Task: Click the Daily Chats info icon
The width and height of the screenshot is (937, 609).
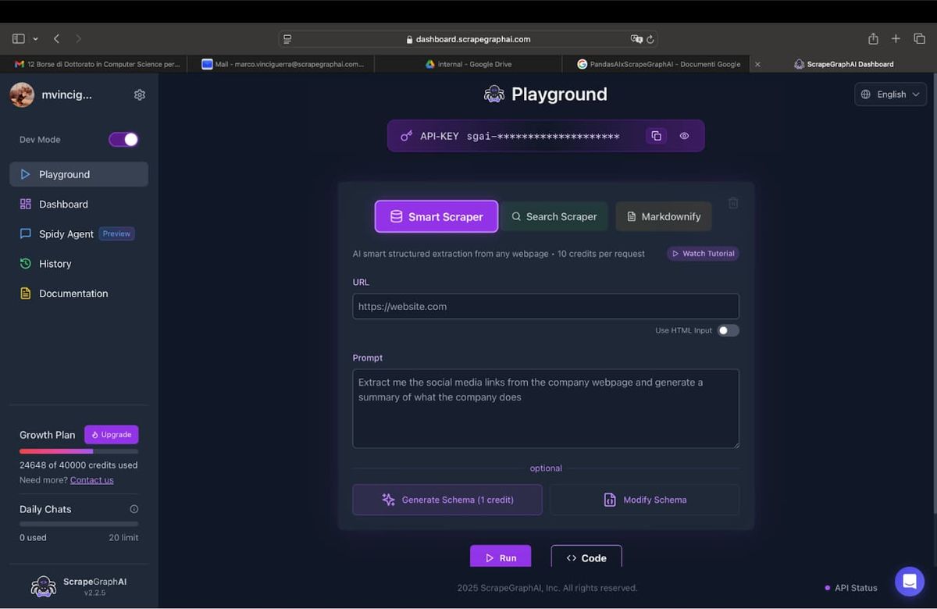Action: (134, 509)
